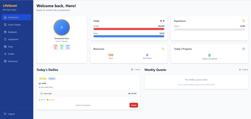Click the clock icon beside Time Left
Image resolution: width=251 pixels, height=119 pixels.
41,94
